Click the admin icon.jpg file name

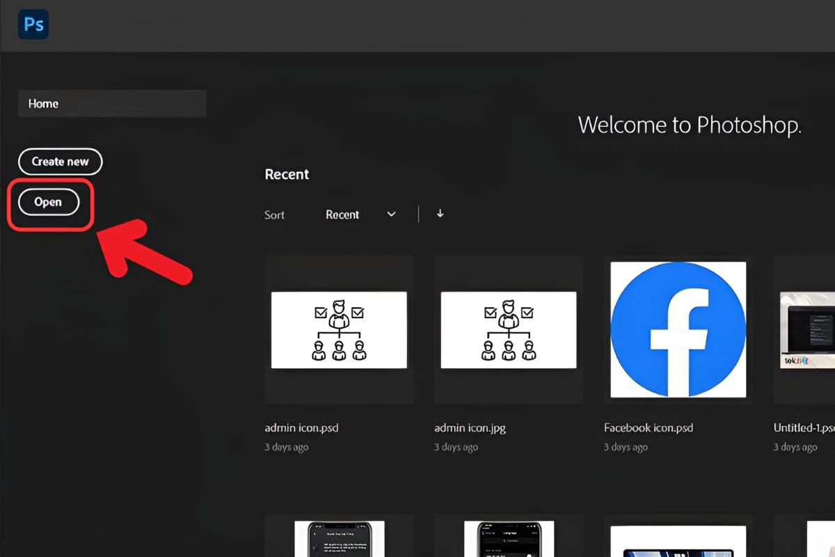click(470, 427)
